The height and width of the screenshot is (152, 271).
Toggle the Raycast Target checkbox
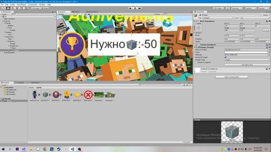coord(225,57)
